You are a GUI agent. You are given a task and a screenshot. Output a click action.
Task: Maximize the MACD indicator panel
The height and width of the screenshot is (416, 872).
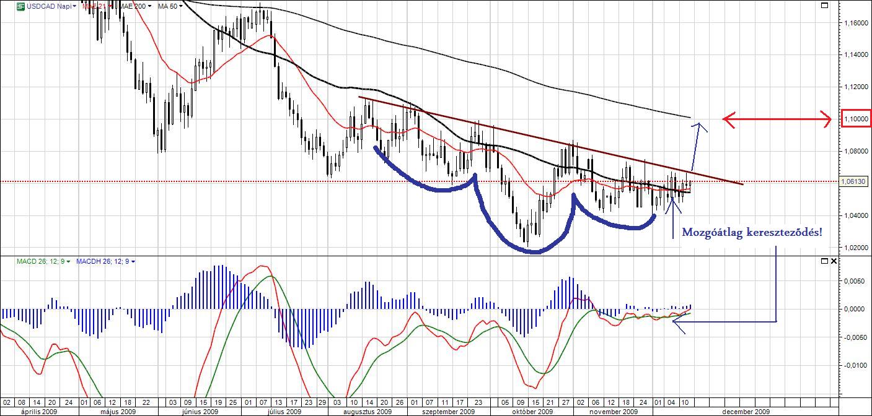pos(824,261)
